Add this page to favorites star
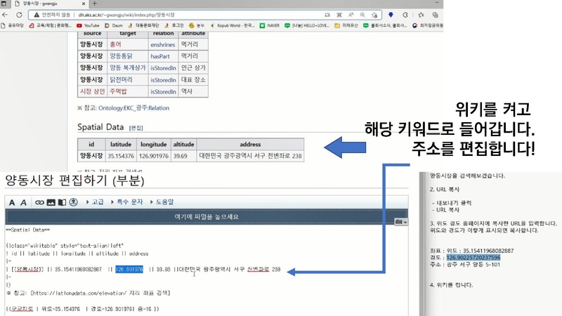562x316 pixels. tap(374, 15)
